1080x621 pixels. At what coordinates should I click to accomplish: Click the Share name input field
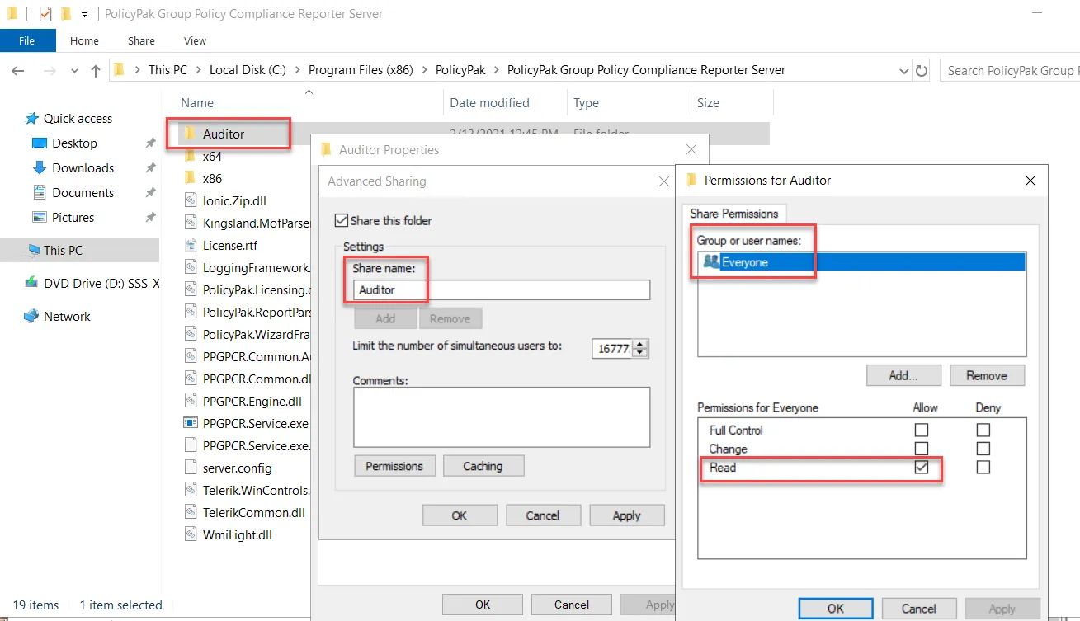[502, 290]
